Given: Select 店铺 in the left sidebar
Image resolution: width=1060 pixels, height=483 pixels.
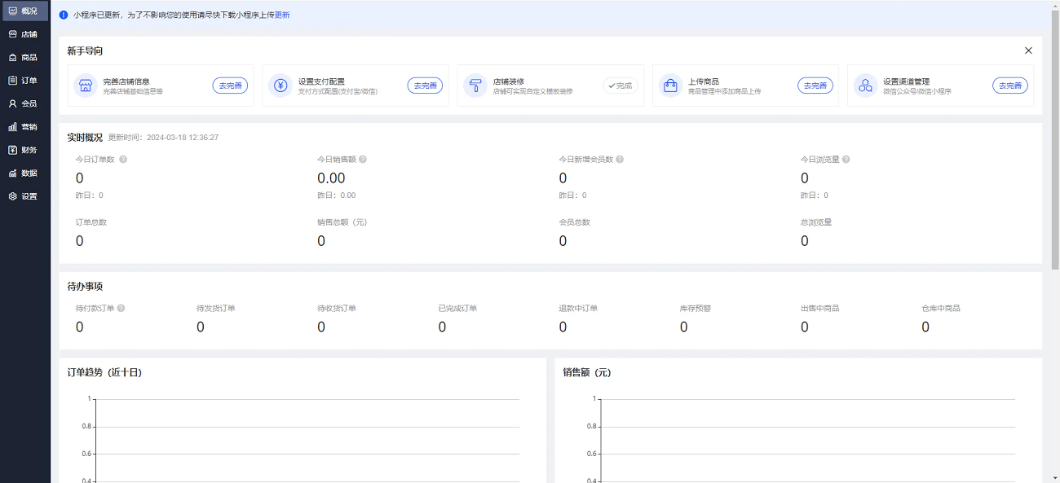Looking at the screenshot, I should tap(25, 33).
